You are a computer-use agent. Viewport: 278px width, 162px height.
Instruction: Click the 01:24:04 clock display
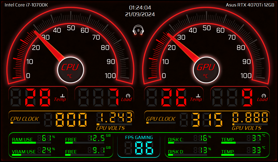point(140,8)
